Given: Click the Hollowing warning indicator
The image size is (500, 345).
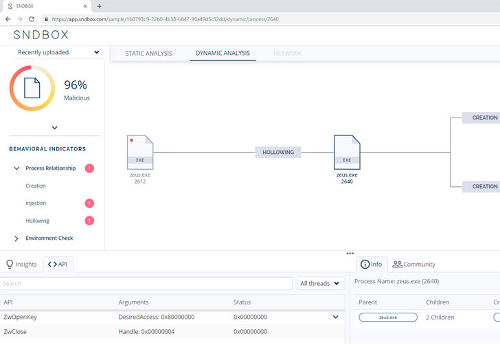Looking at the screenshot, I should pyautogui.click(x=89, y=221).
